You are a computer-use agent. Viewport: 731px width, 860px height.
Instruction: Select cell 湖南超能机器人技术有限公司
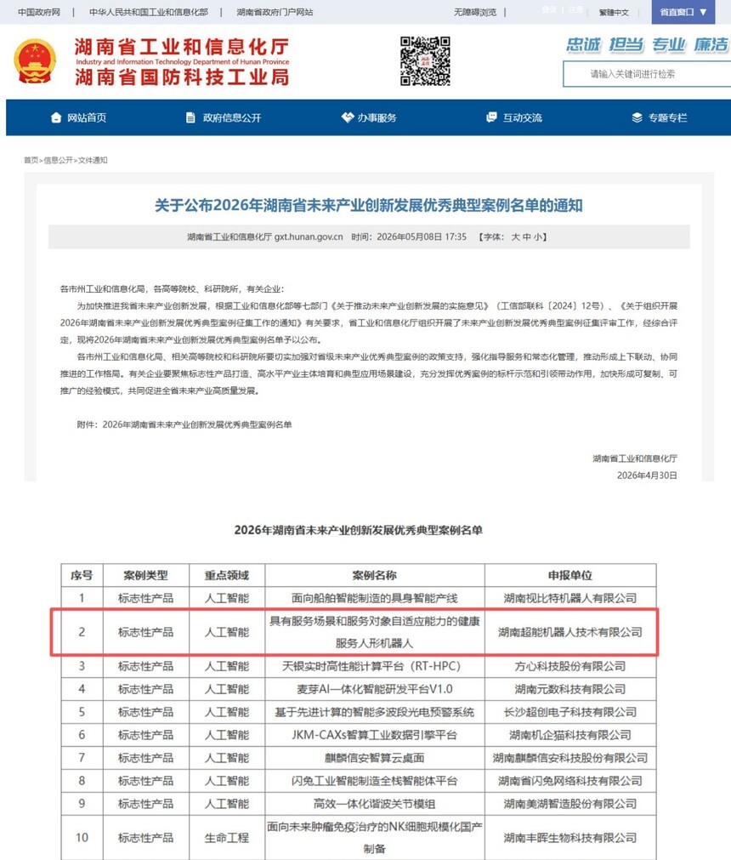(x=569, y=632)
